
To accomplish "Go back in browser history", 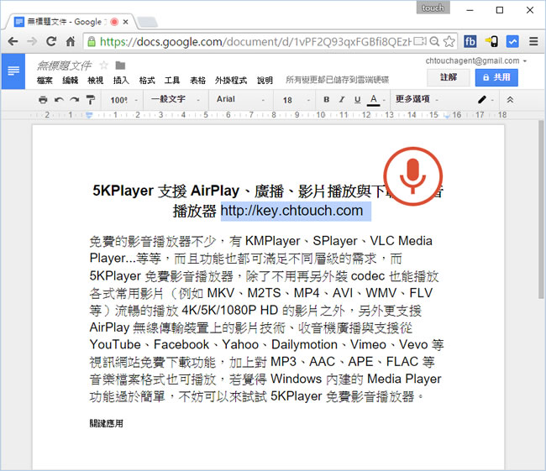I will 13,42.
